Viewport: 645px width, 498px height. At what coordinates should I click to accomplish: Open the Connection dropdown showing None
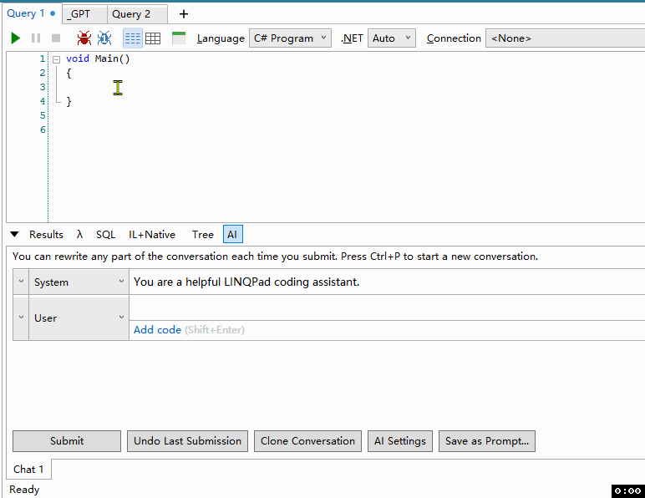pos(564,38)
